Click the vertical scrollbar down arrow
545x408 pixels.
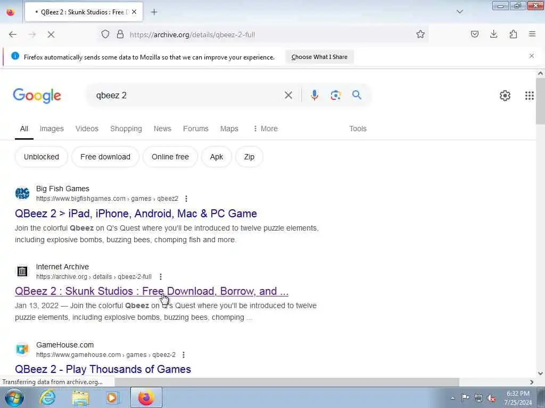click(540, 373)
